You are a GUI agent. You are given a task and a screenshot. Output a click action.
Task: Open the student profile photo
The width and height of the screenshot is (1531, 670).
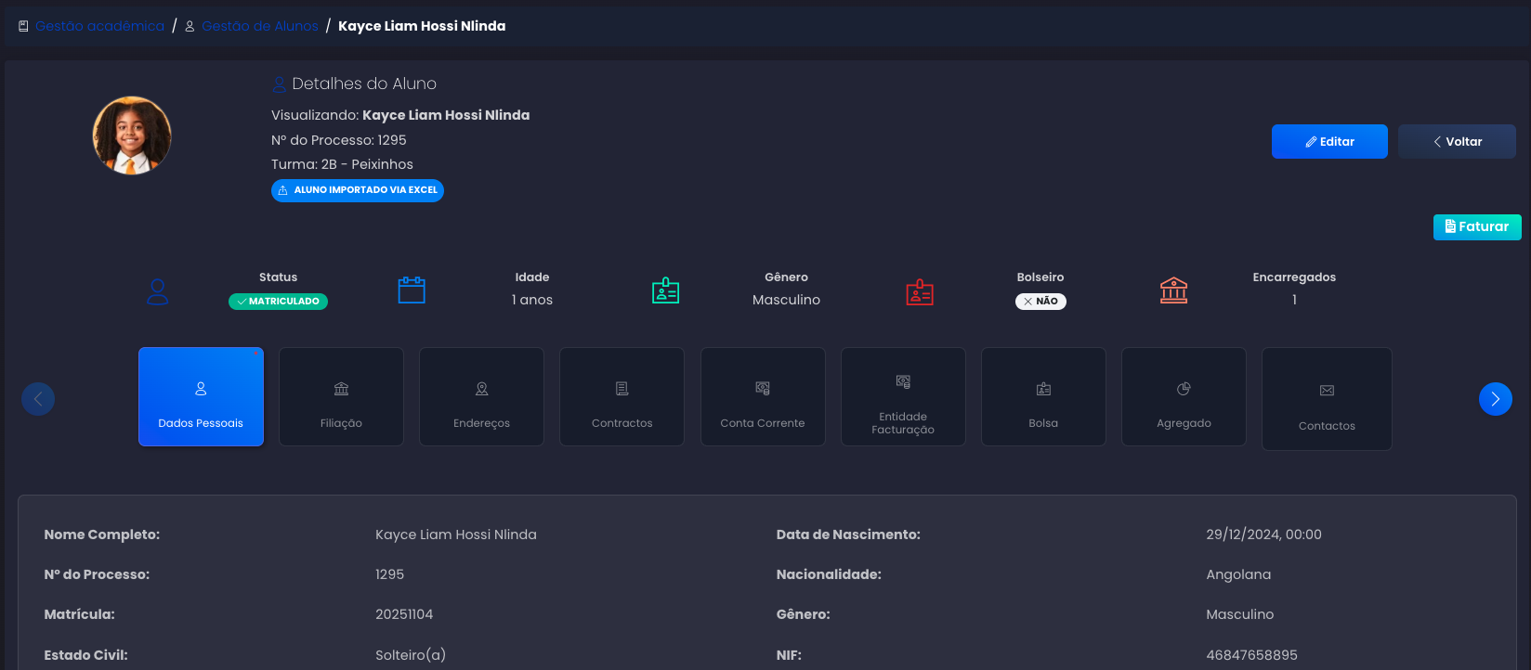point(132,135)
